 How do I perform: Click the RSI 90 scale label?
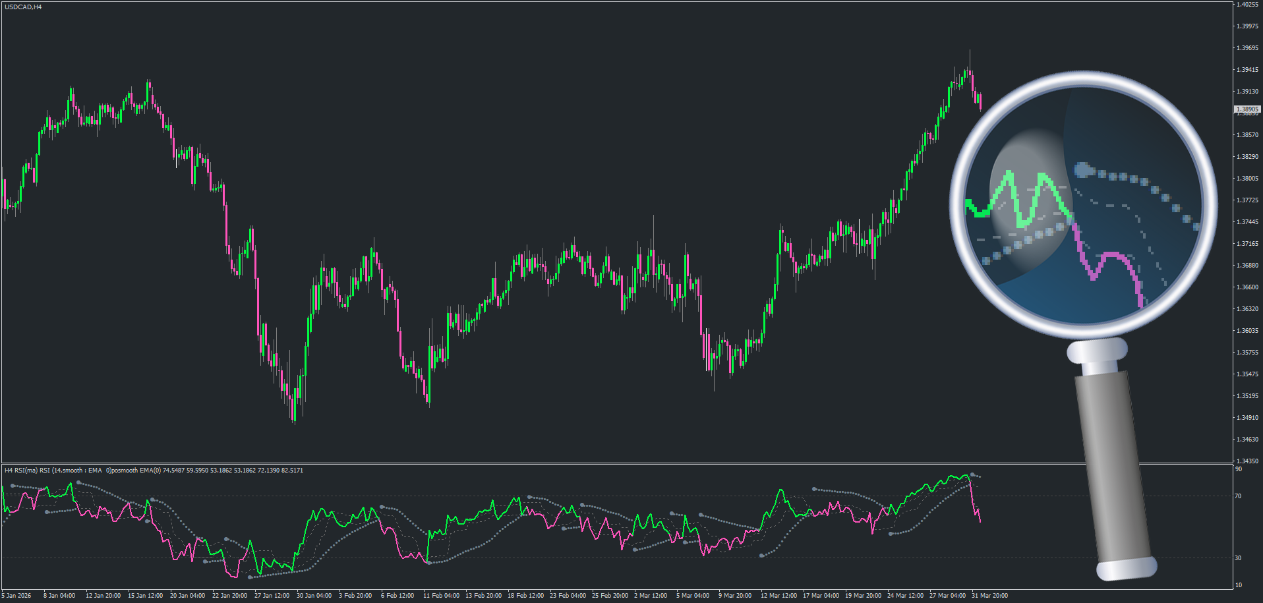(x=1238, y=469)
